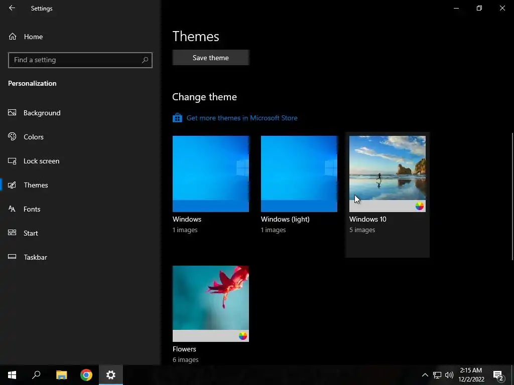This screenshot has width=514, height=385.
Task: Click the vertical scrollbar of the Themes page
Action: (x=512, y=197)
